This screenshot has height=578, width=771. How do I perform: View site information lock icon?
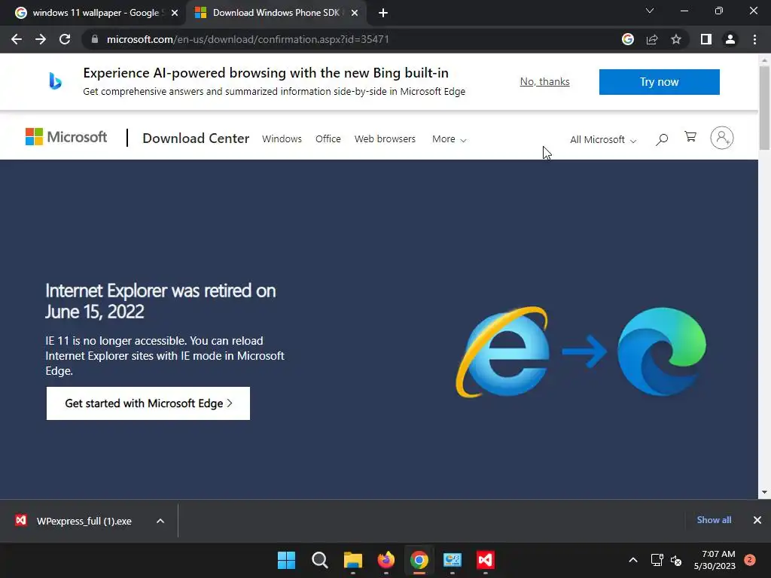coord(95,39)
